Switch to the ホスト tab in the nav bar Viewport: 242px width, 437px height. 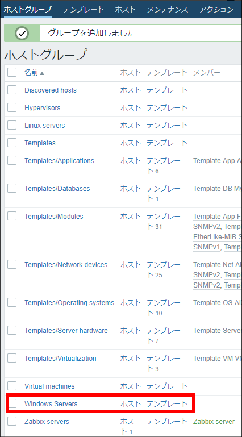[126, 9]
